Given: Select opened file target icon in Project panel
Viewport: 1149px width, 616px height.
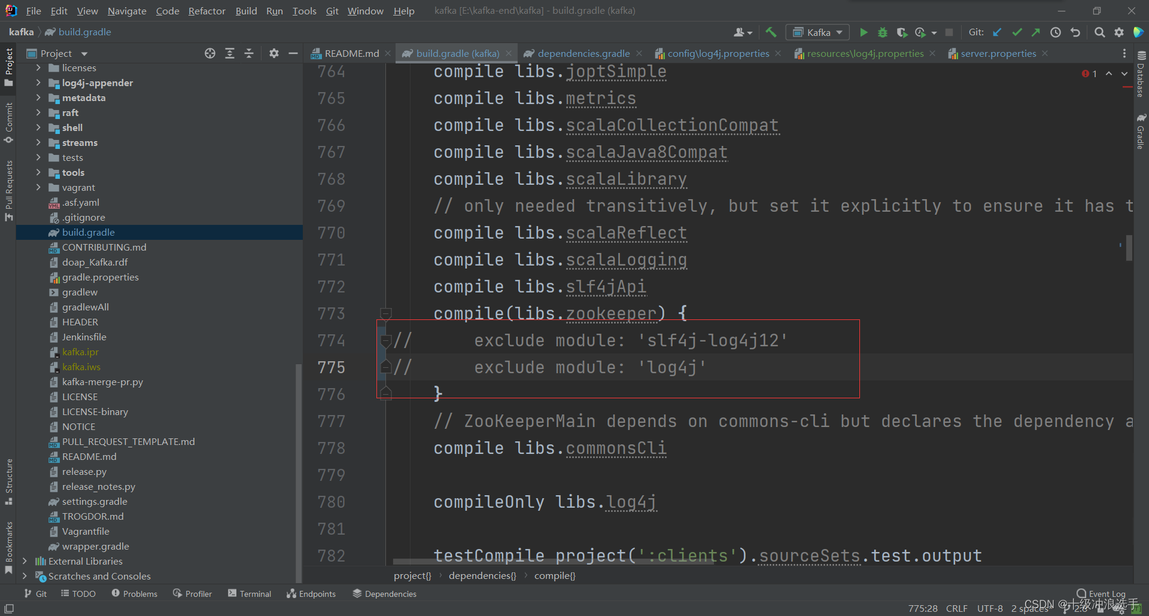Looking at the screenshot, I should click(x=210, y=53).
